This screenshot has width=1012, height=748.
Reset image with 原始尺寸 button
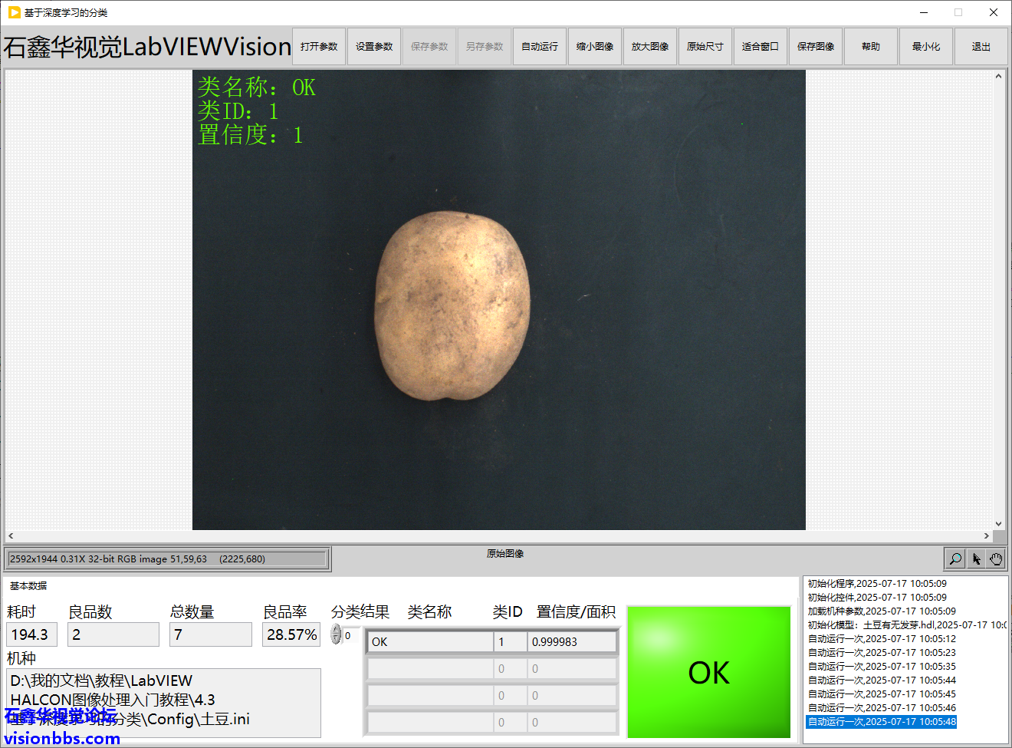[705, 47]
